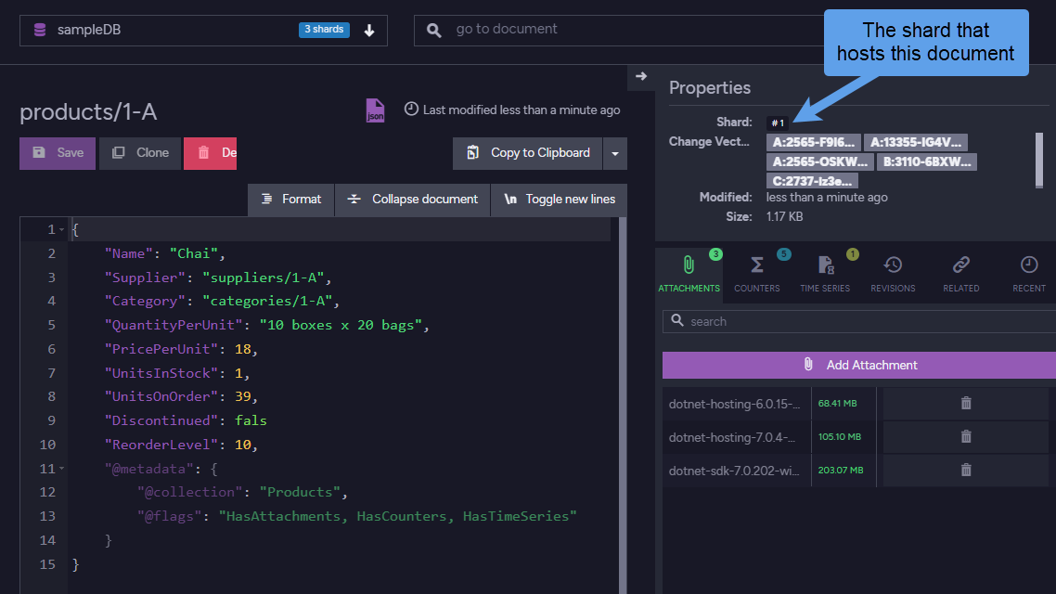Switch to Related tab
This screenshot has width=1056, height=594.
coord(961,274)
